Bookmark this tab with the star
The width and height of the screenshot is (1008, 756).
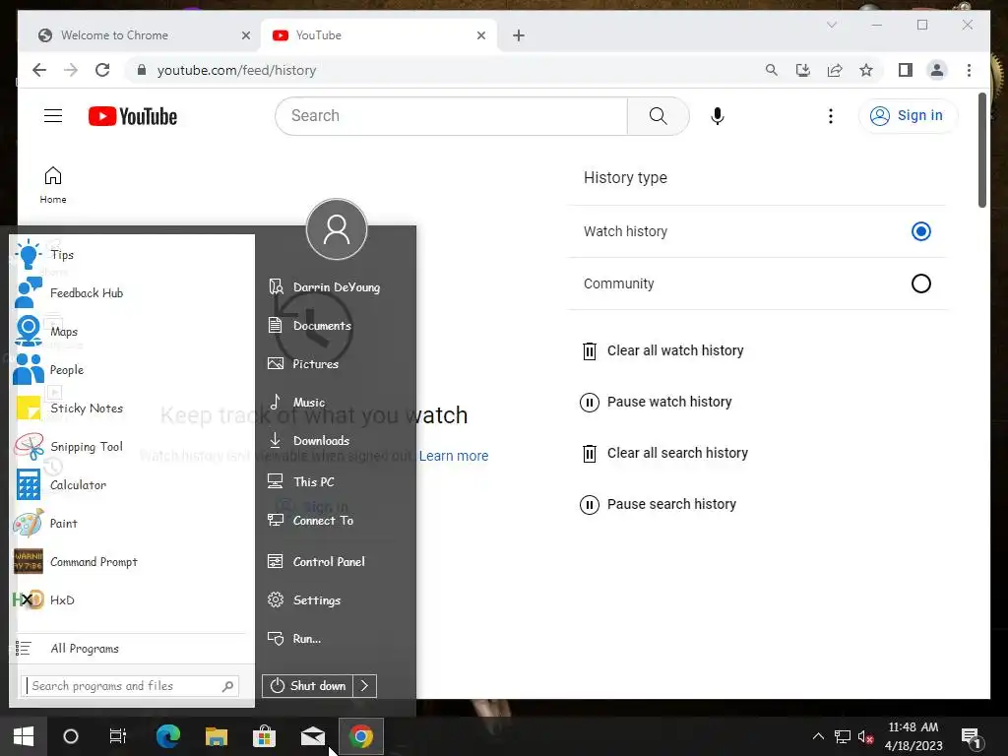pyautogui.click(x=866, y=70)
